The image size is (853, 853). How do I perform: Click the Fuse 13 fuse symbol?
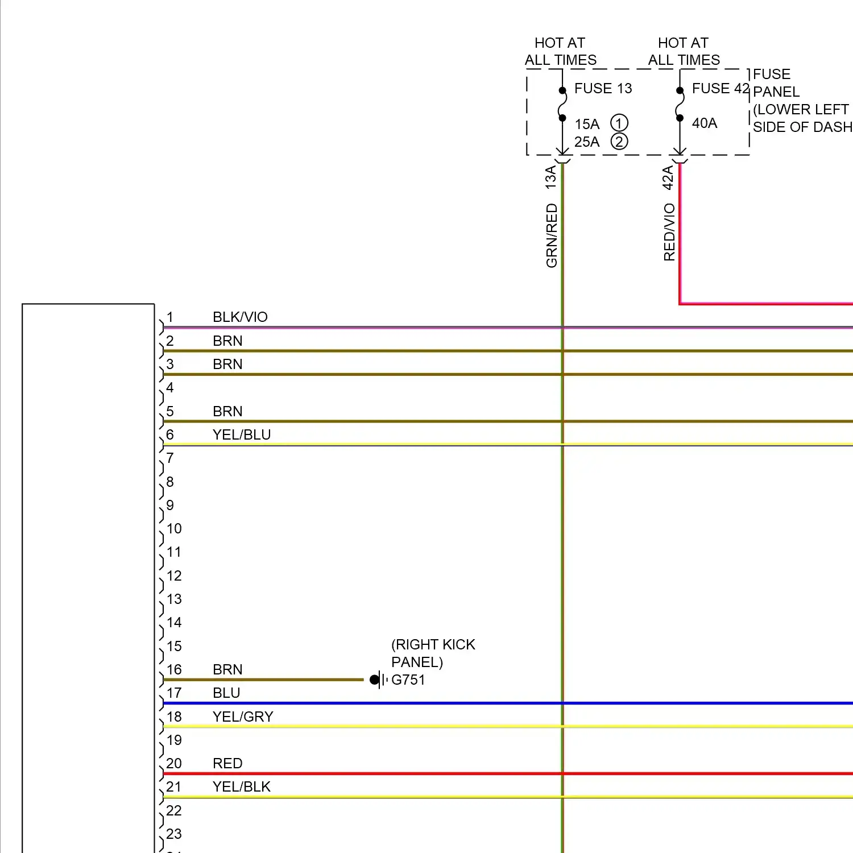(x=562, y=104)
